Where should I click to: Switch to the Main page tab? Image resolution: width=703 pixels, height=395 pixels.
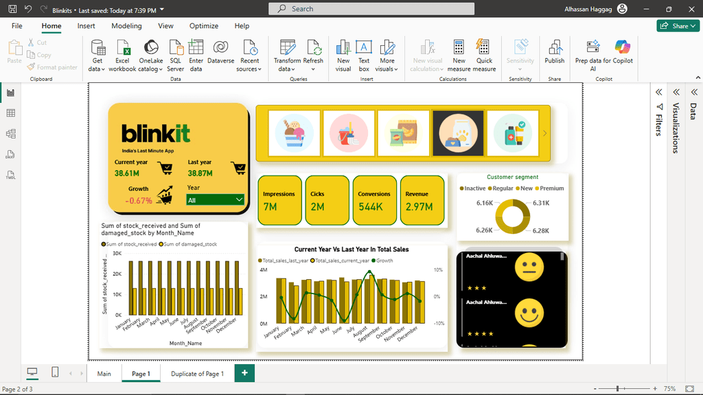pos(104,374)
